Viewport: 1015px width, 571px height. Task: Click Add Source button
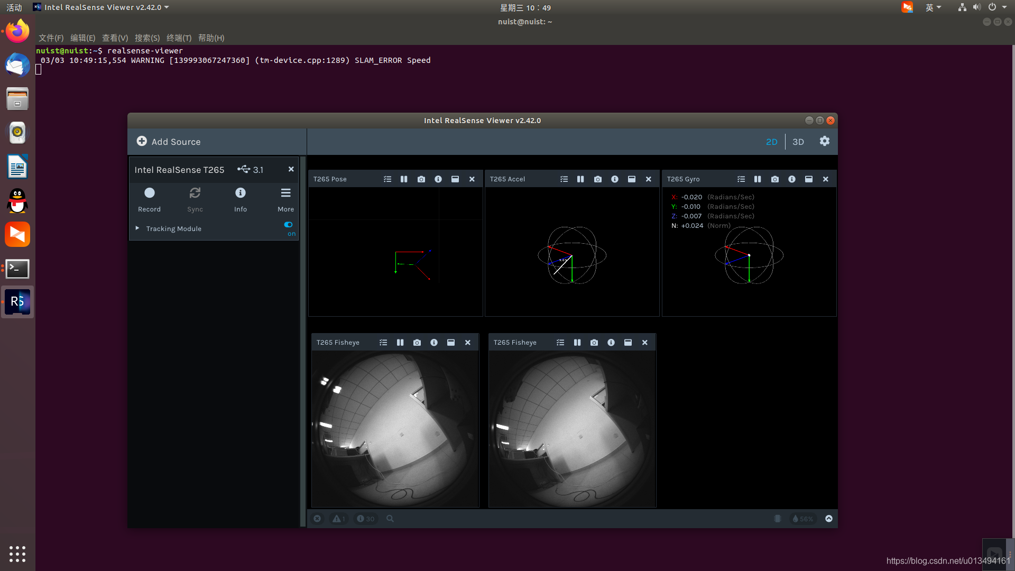[x=169, y=142]
